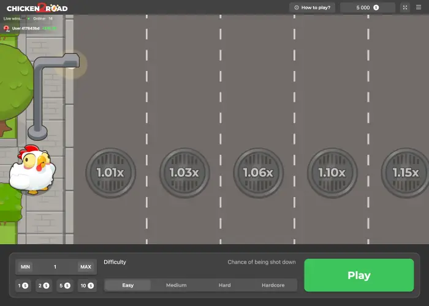429x306 pixels.
Task: Select Medium difficulty
Action: 177,285
